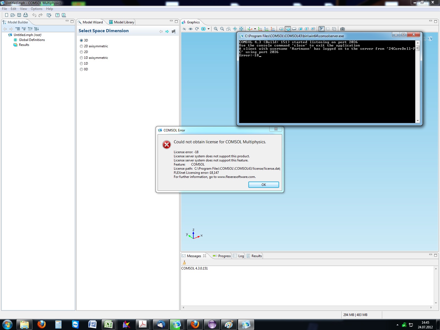Screen dimensions: 440x330
Task: Open the view-all dropdown arrow in Graphics
Action: 208,29
